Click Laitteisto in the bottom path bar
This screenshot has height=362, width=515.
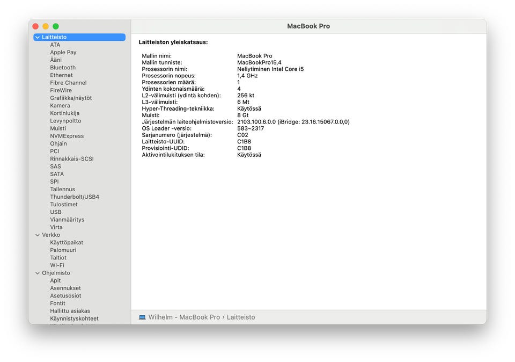(241, 317)
